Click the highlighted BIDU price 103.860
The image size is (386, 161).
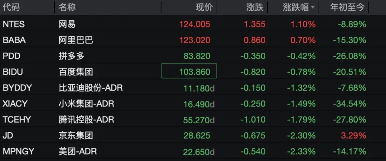(x=189, y=71)
